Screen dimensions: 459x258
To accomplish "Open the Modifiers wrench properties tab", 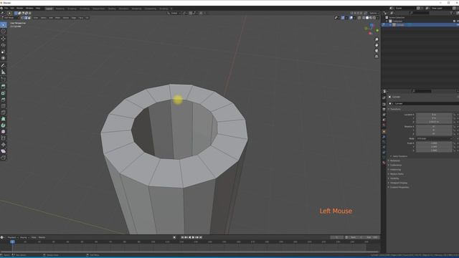I will coord(384,137).
